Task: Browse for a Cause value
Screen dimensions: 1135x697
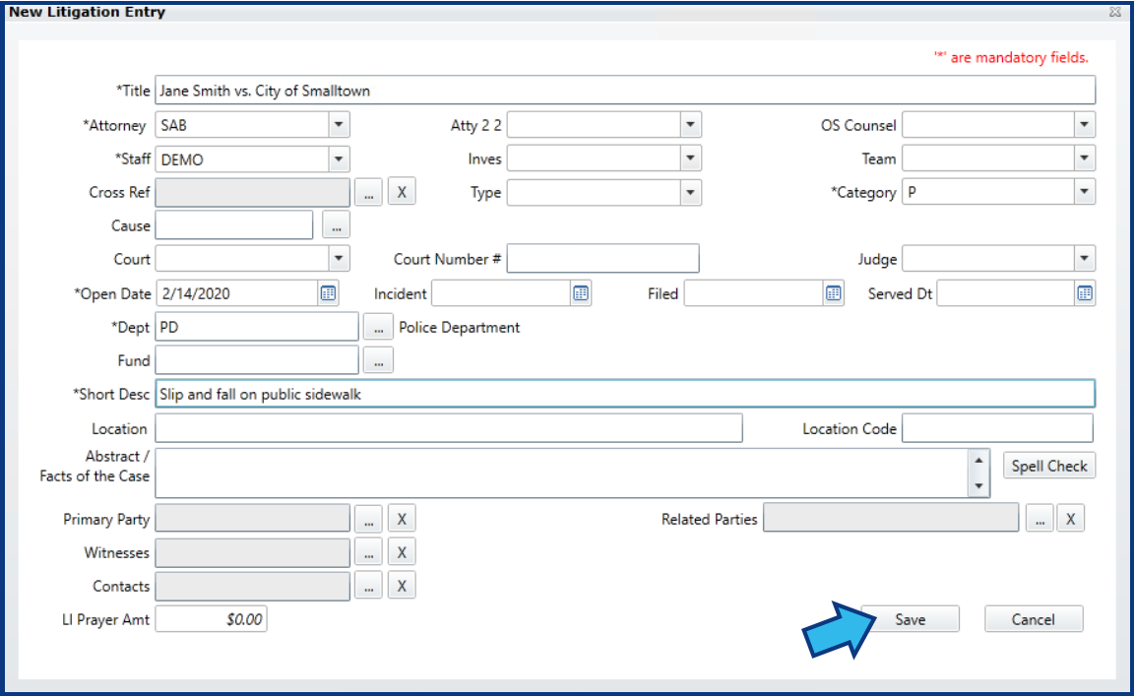Action: pyautogui.click(x=336, y=225)
